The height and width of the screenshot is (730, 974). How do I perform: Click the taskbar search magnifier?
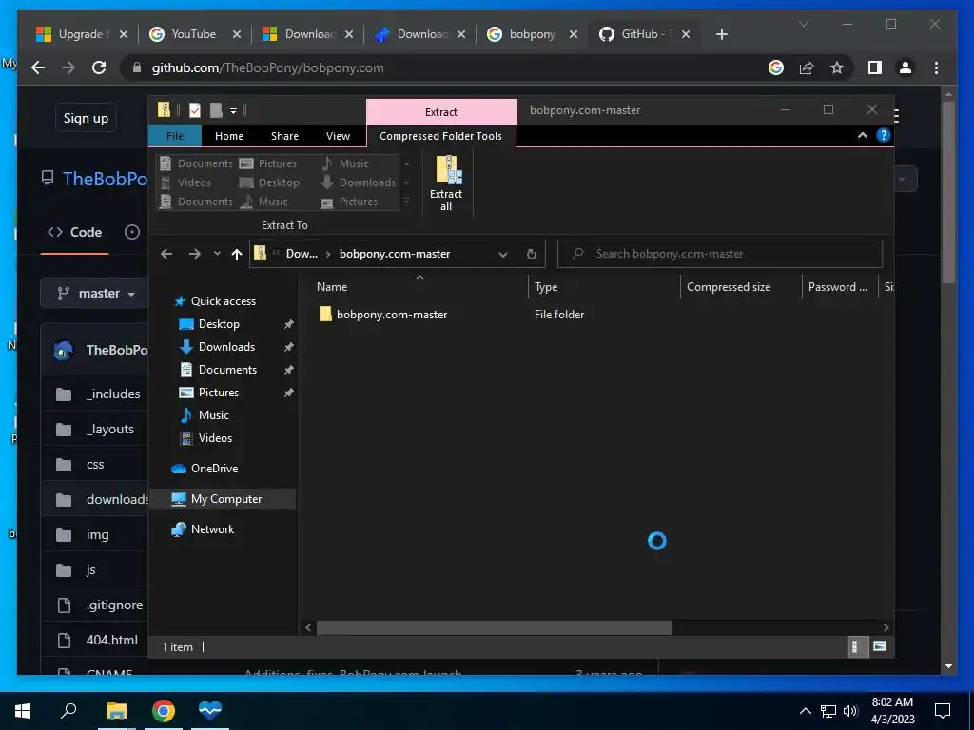(68, 710)
